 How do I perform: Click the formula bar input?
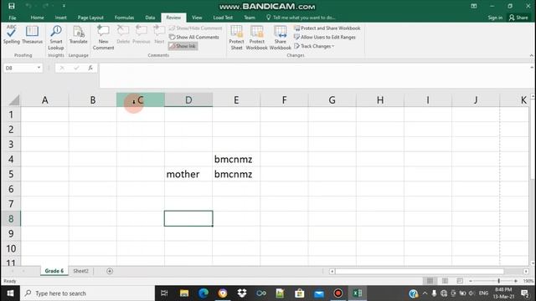click(315, 75)
